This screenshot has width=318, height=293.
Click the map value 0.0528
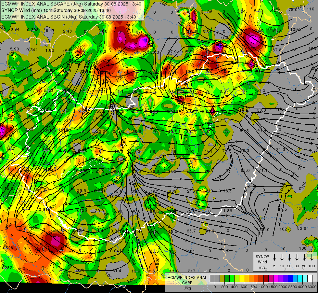(6, 248)
